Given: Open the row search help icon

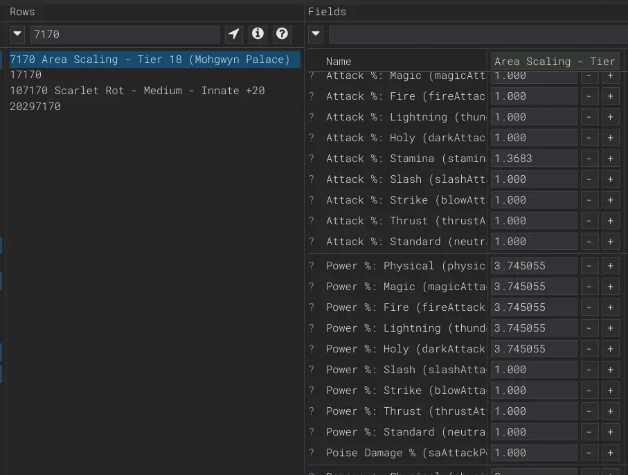Looking at the screenshot, I should coord(282,34).
